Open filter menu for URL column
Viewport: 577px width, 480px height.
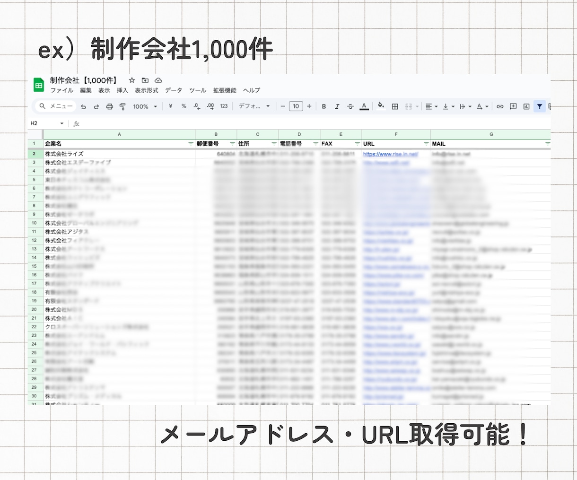pyautogui.click(x=426, y=144)
